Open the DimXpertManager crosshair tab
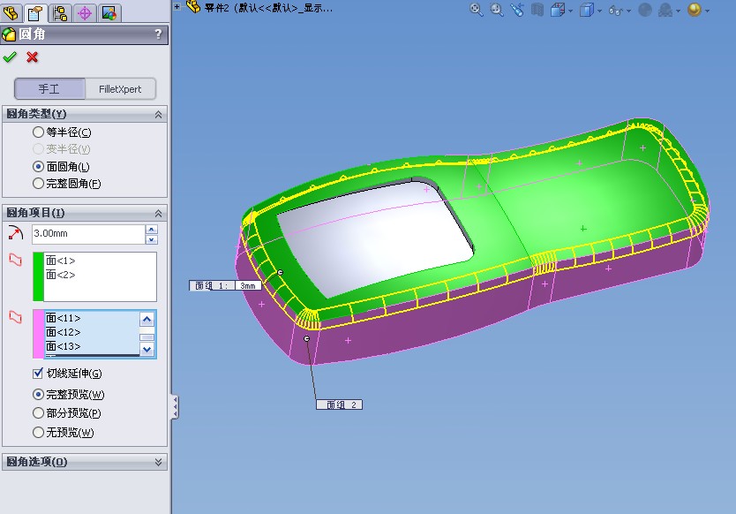736x514 pixels. 85,12
